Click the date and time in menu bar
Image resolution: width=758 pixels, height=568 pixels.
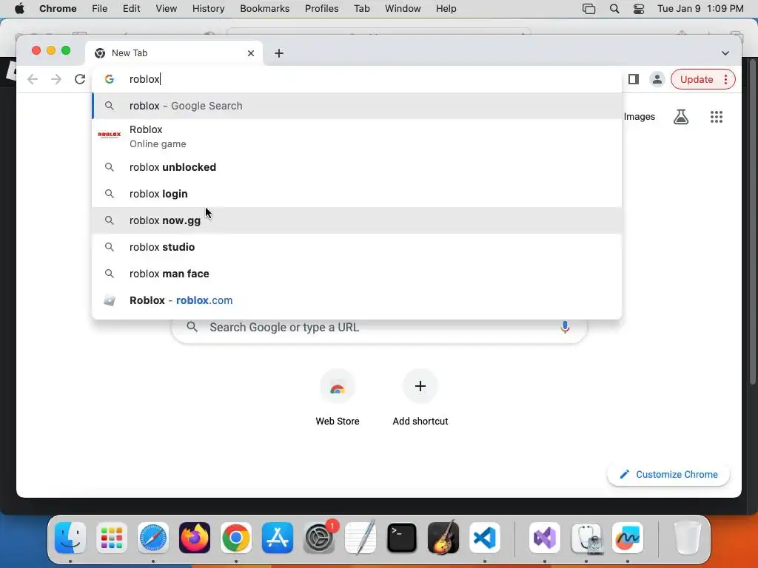tap(700, 9)
